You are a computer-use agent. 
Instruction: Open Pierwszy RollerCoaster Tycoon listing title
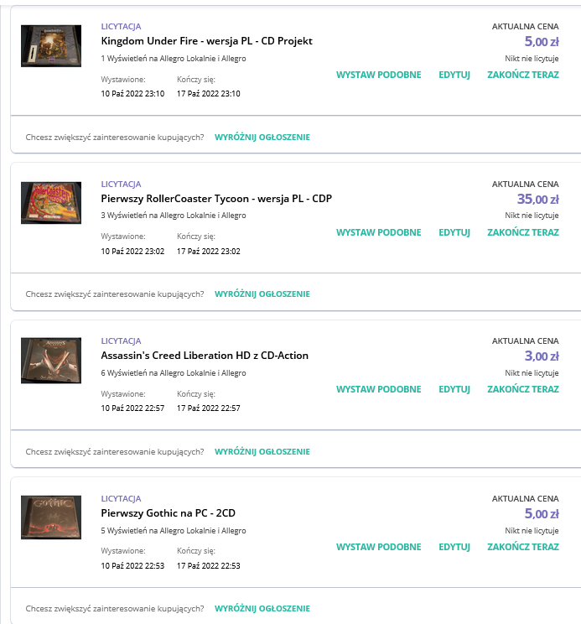216,199
